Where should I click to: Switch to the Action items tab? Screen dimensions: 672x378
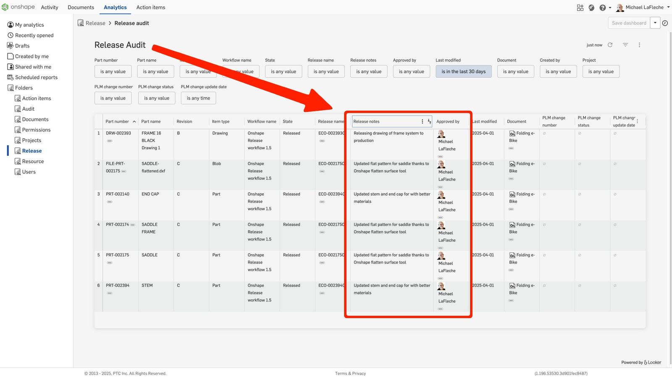pos(150,8)
